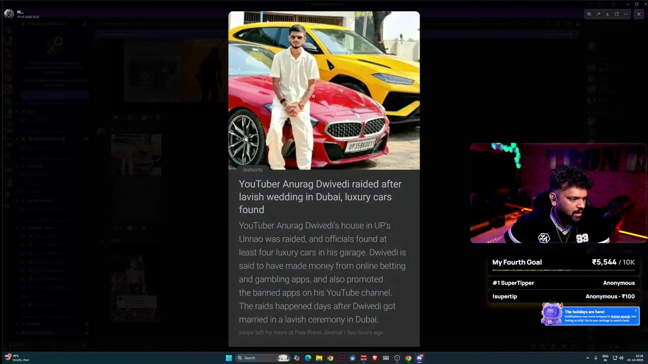This screenshot has width=648, height=364.
Task: Open the white-framed app icon before OBS
Action: (386, 358)
